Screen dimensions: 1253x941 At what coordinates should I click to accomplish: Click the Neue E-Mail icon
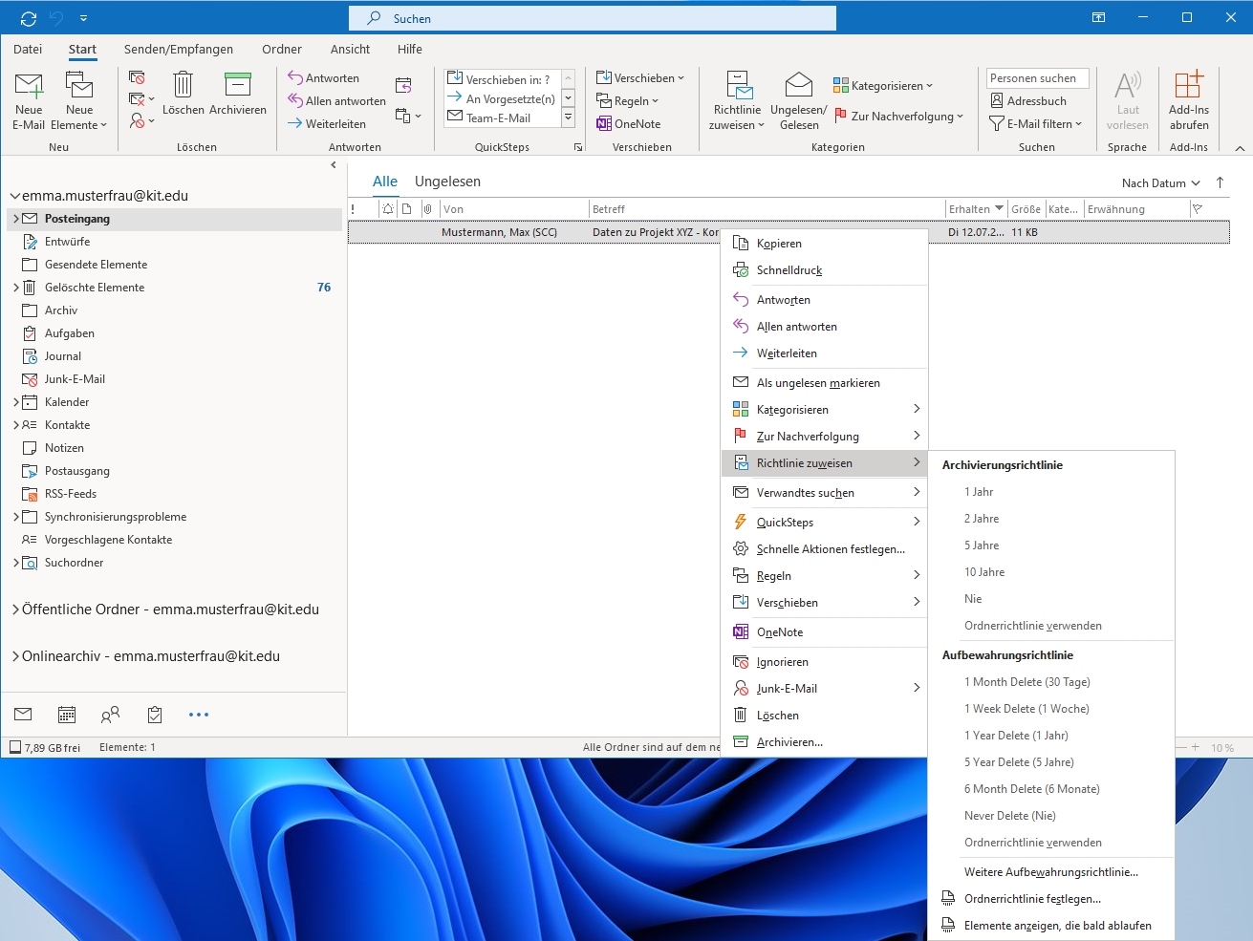click(29, 88)
